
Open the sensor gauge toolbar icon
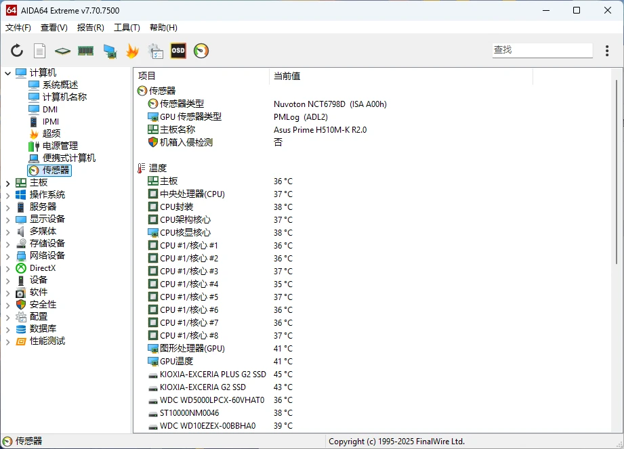pyautogui.click(x=201, y=51)
